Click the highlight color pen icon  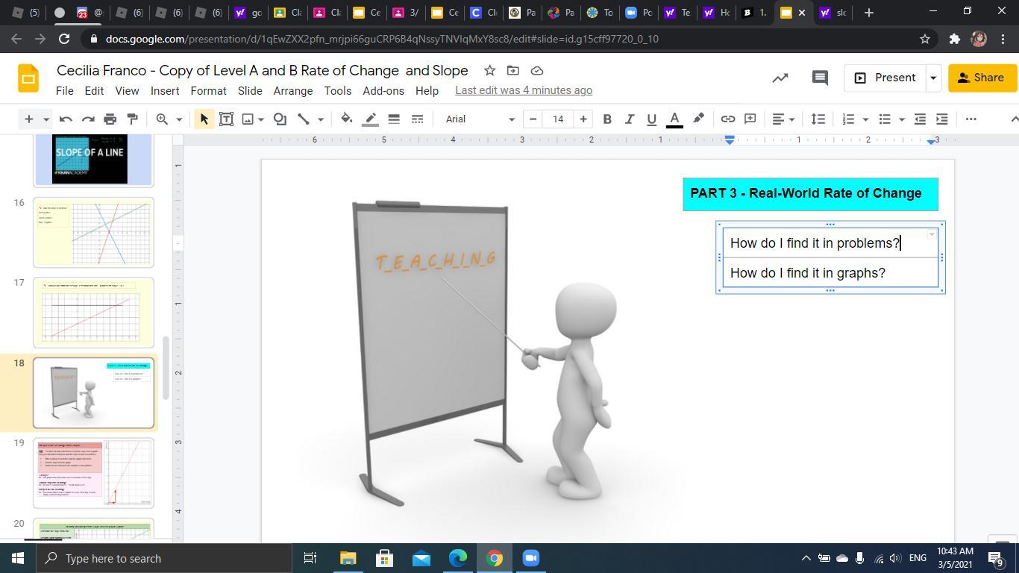pyautogui.click(x=698, y=119)
